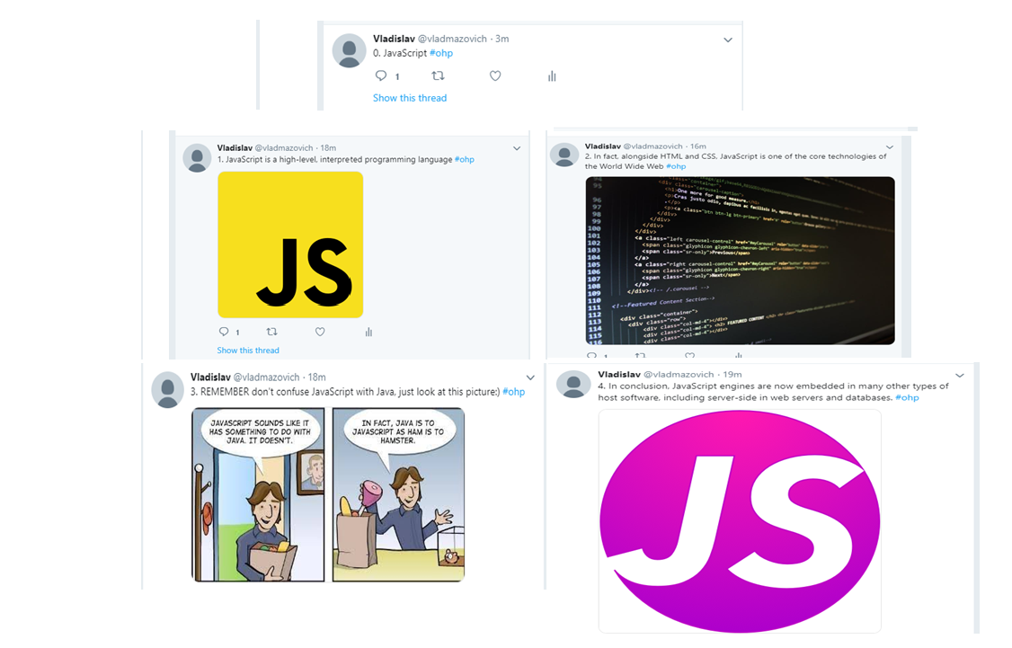
Task: View analytics of the "0. JavaScript" tweet
Action: 552,76
